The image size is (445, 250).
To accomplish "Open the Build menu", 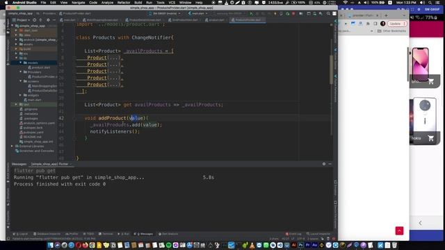I will tap(138, 3).
